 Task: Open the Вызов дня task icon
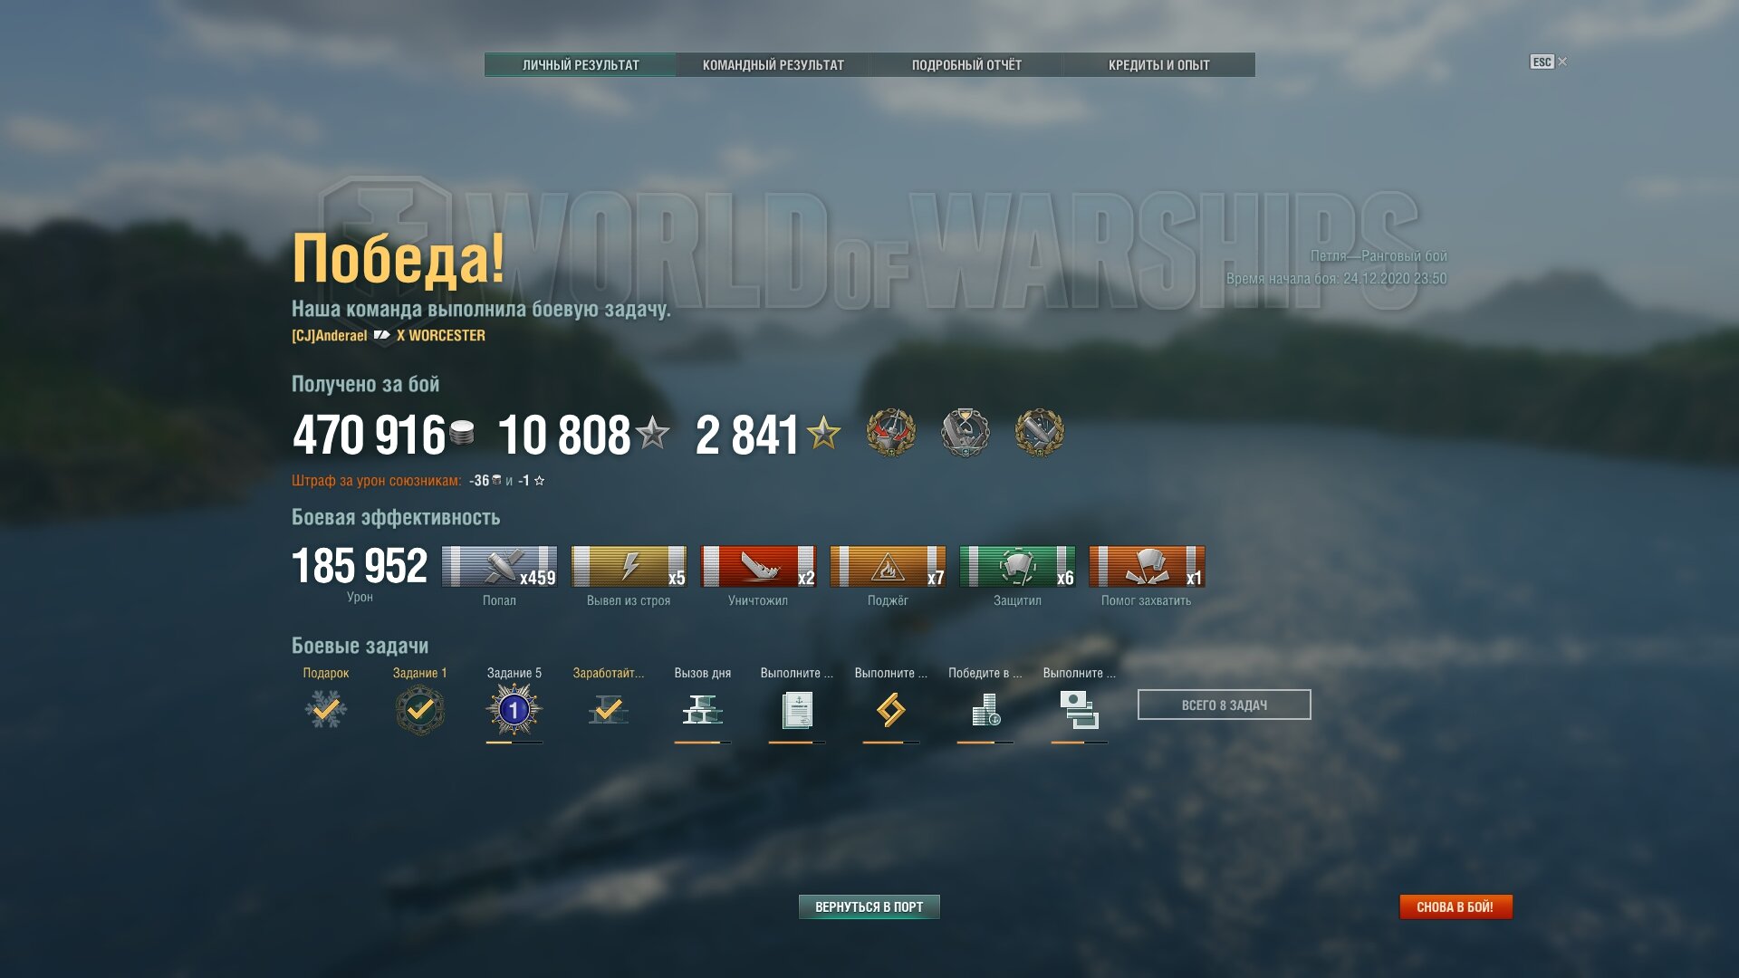(703, 710)
